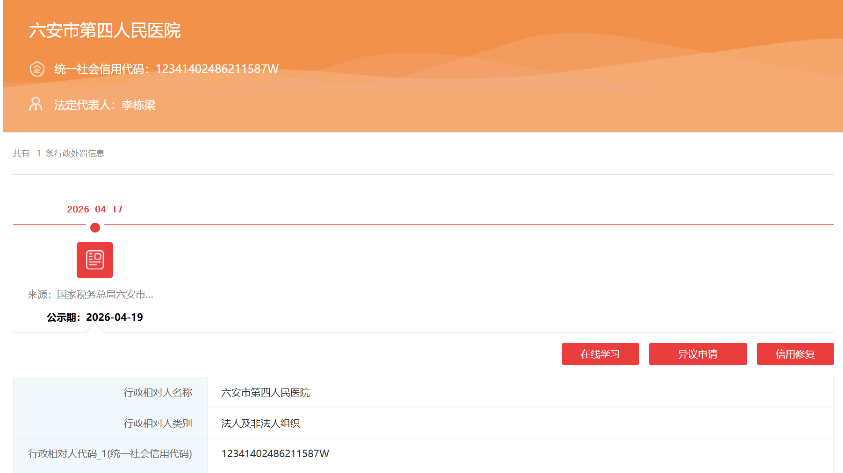Select the red timeline dot marker

(95, 227)
